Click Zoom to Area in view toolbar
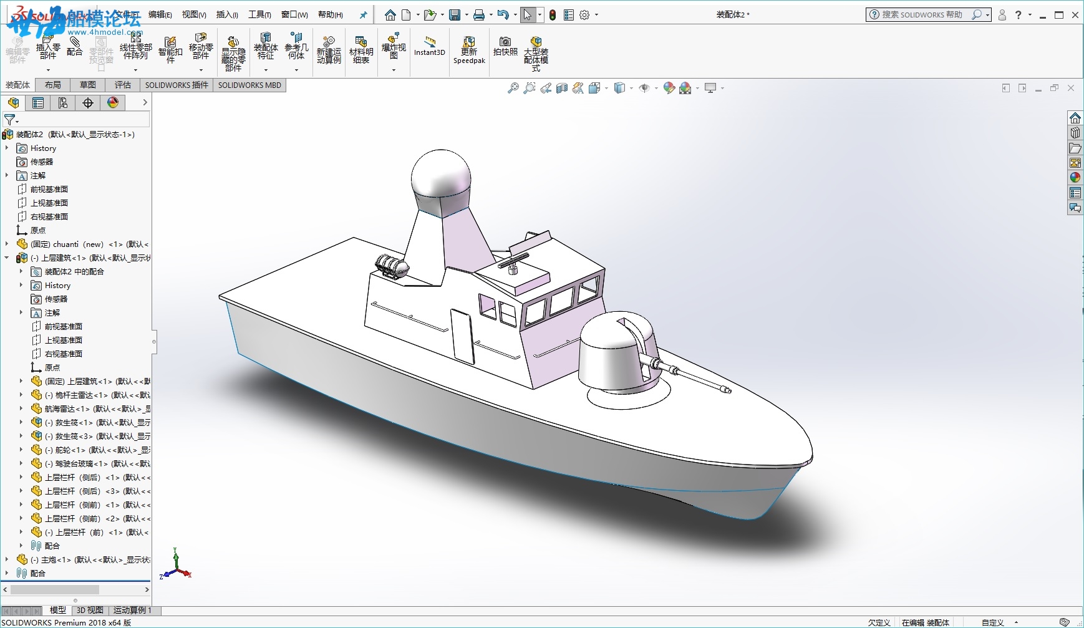The width and height of the screenshot is (1084, 628). (530, 89)
